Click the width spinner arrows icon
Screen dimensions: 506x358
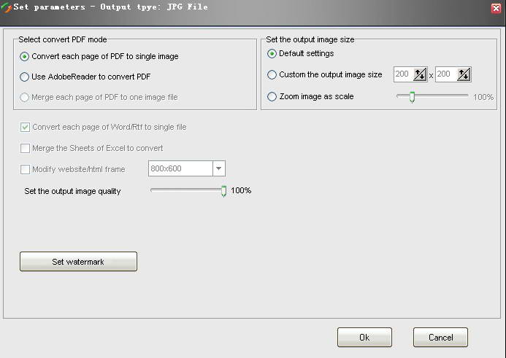[x=420, y=74]
